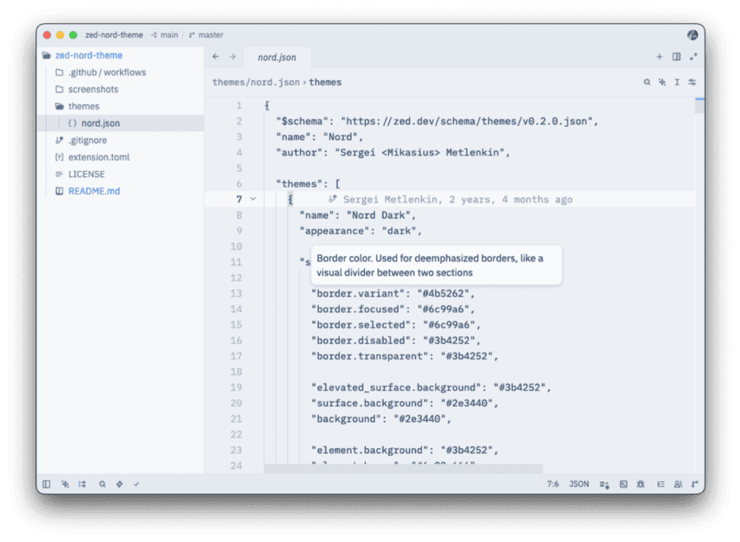This screenshot has height=542, width=740.
Task: Open nord.json in the project tree
Action: coord(120,123)
